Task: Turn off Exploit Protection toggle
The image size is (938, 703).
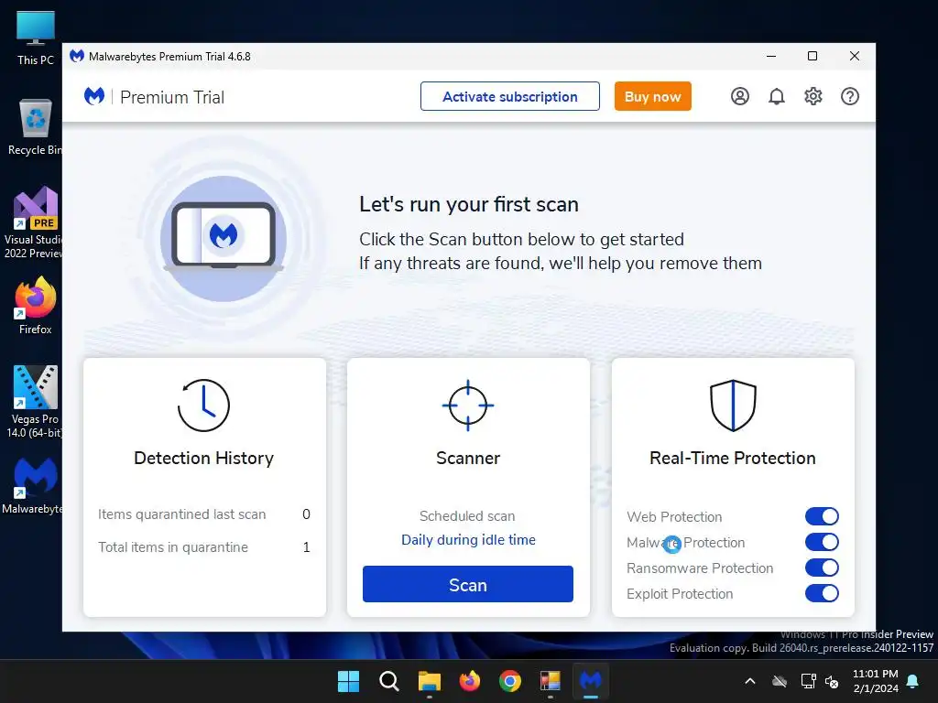Action: coord(822,593)
